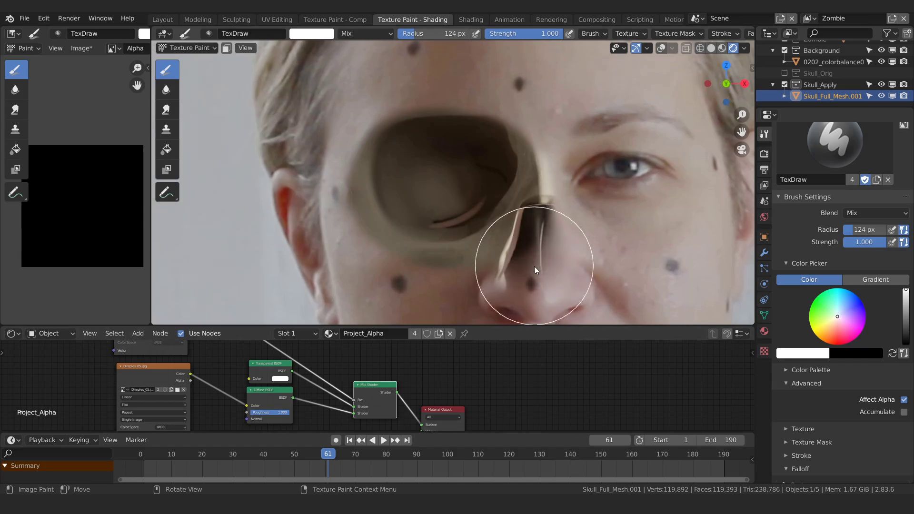This screenshot has width=914, height=514.
Task: Toggle visibility eye of Background collection
Action: (x=881, y=50)
